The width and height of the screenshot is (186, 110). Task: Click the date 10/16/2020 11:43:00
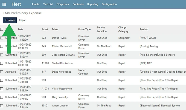pos(25,38)
